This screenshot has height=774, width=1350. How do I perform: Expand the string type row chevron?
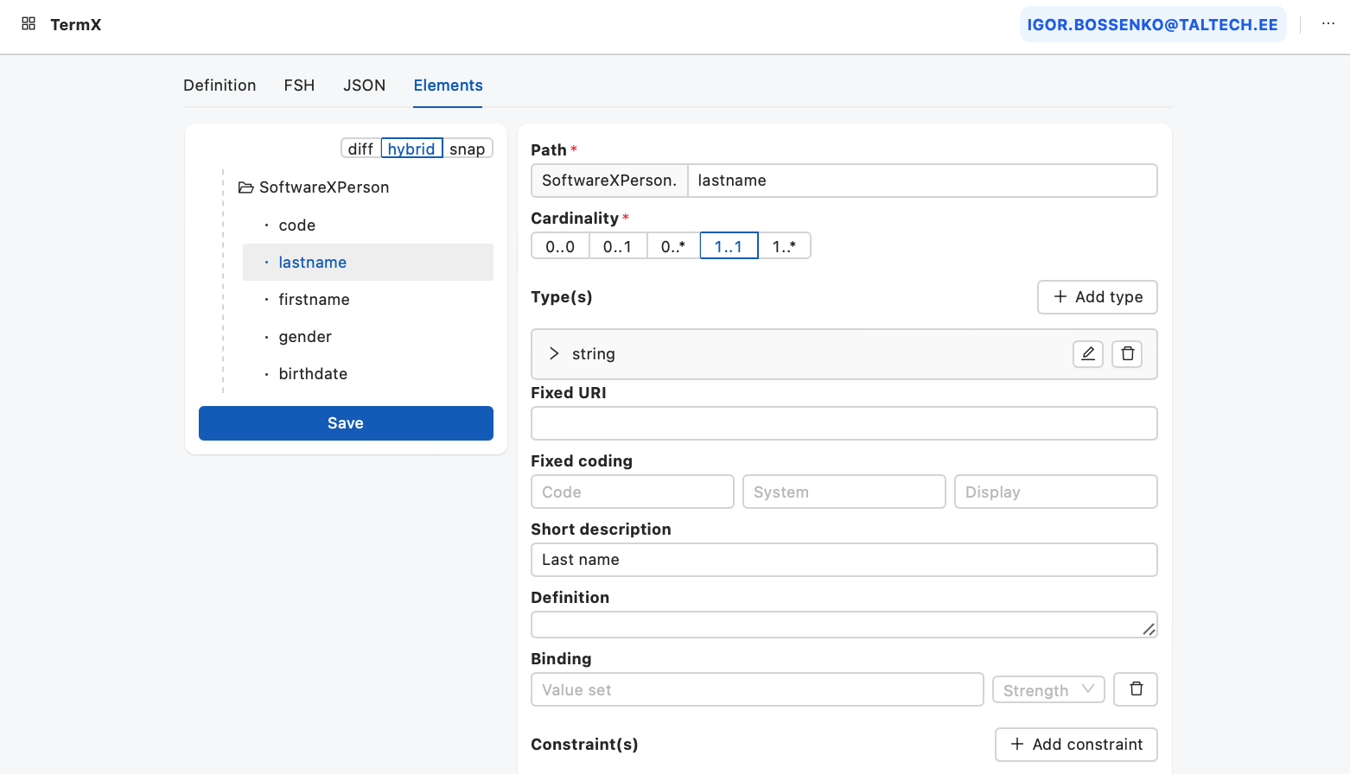tap(554, 354)
